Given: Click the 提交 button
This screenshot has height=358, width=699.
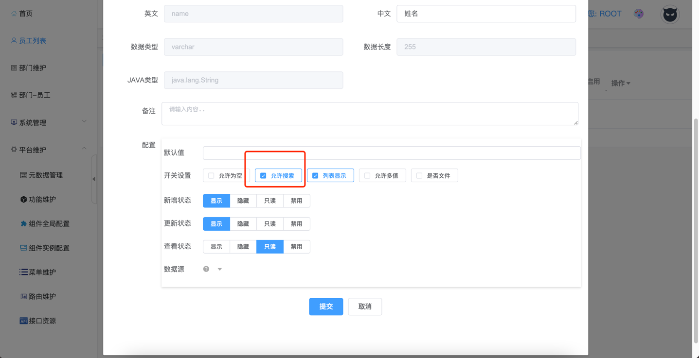Looking at the screenshot, I should point(326,307).
